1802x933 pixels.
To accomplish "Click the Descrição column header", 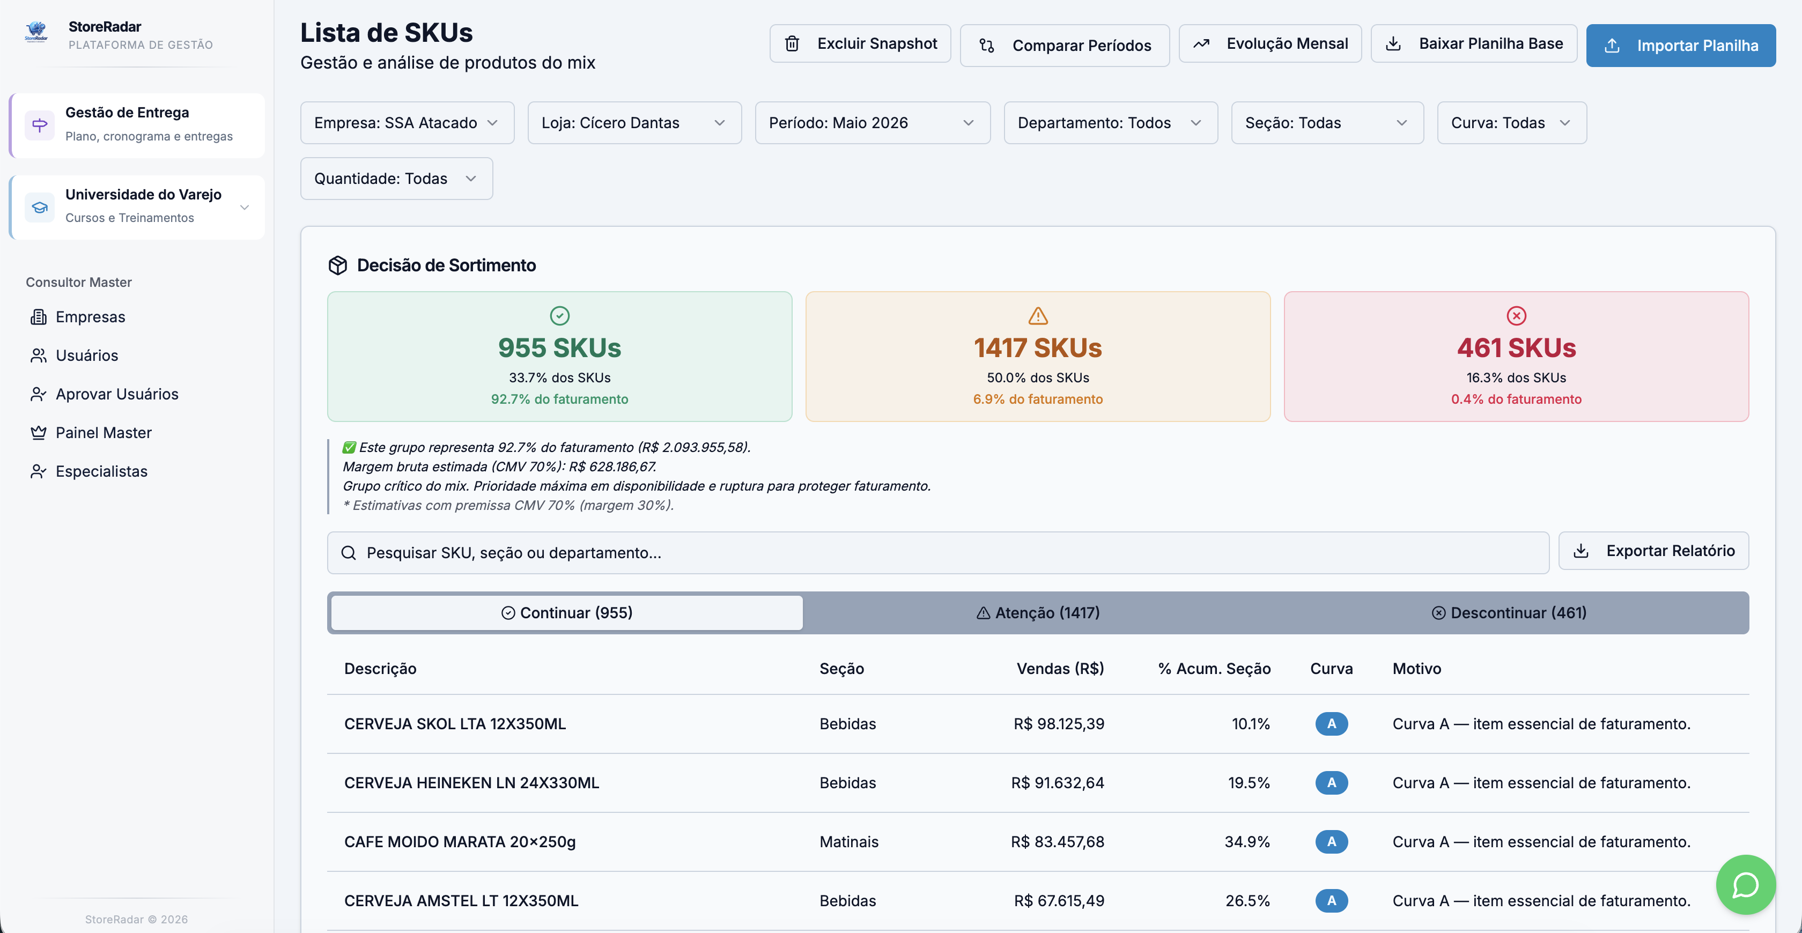I will [x=380, y=668].
